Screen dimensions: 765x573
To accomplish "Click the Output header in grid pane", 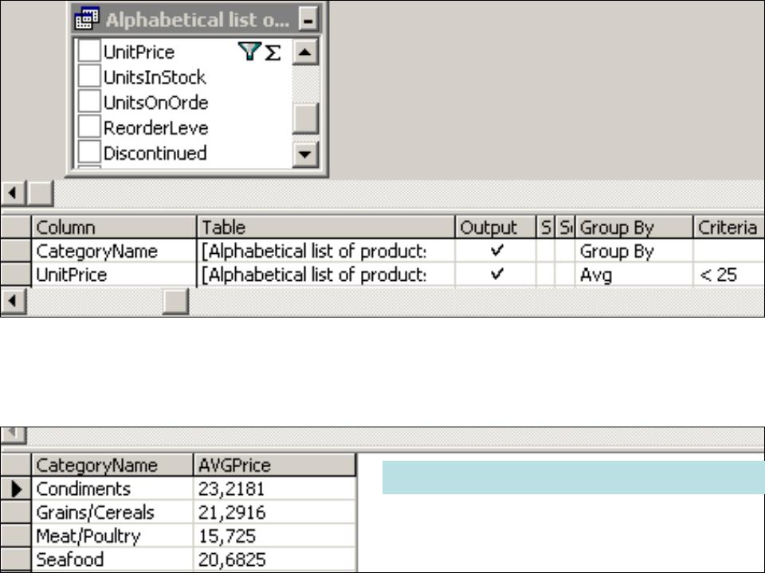I will [x=496, y=227].
